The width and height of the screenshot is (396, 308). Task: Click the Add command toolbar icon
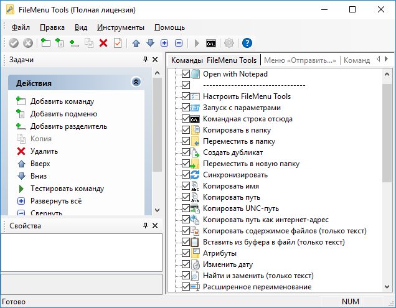click(x=45, y=43)
